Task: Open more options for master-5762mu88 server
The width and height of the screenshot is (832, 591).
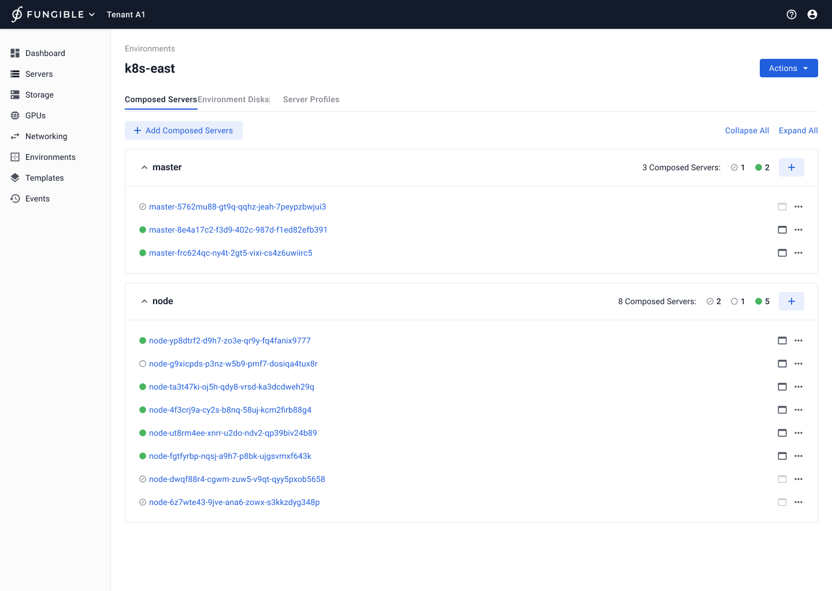Action: pos(798,207)
